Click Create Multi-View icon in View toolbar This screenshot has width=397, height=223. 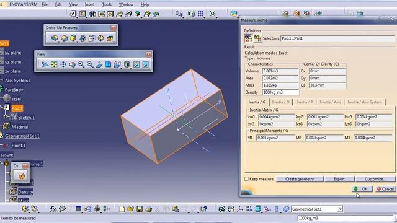pos(108,64)
